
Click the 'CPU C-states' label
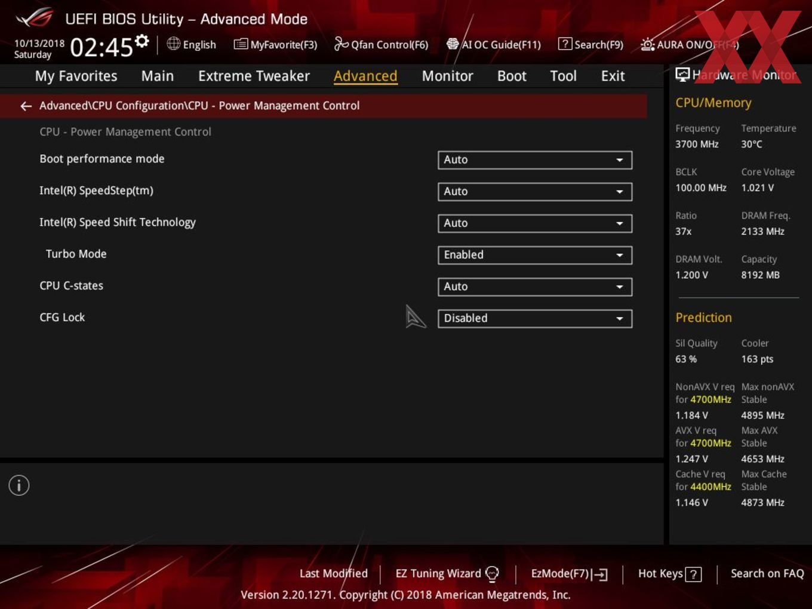tap(71, 285)
